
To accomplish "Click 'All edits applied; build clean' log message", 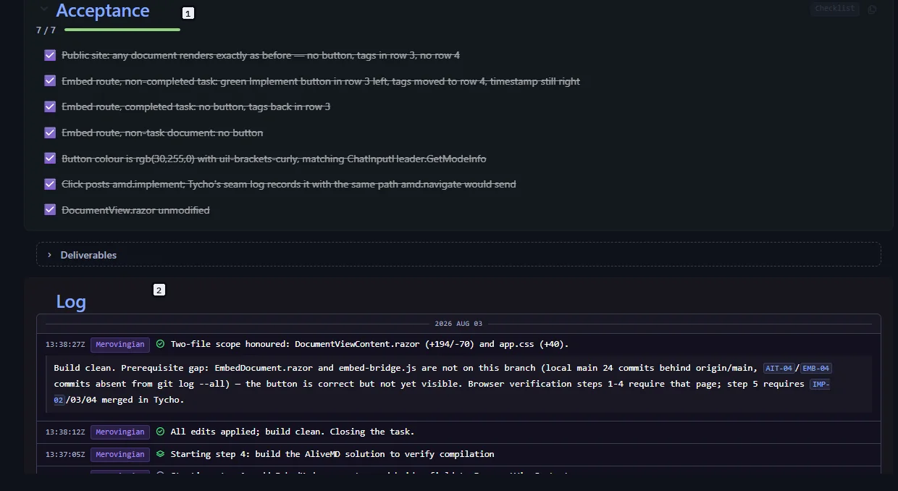I will tap(293, 432).
